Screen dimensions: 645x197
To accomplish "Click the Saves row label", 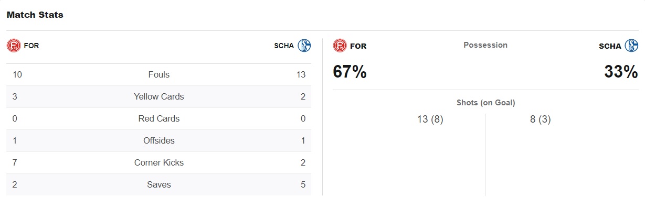I will 159,184.
